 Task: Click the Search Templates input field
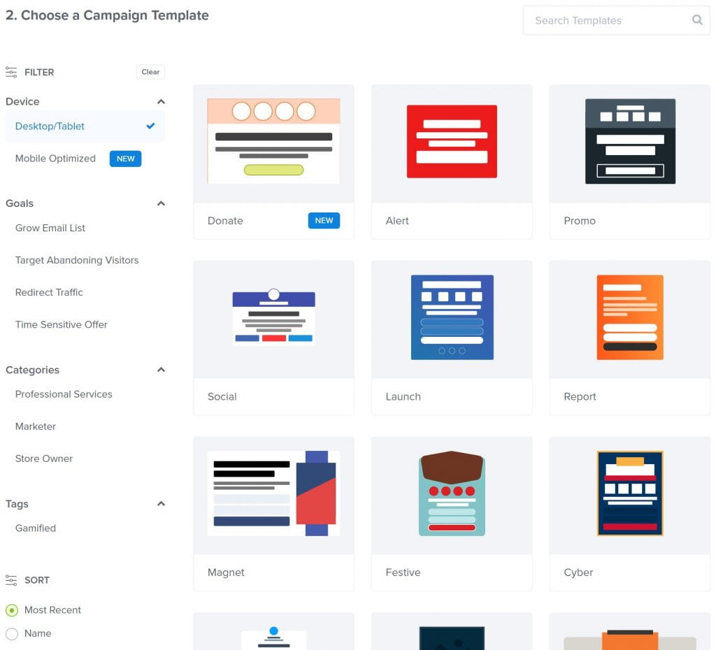pyautogui.click(x=605, y=20)
